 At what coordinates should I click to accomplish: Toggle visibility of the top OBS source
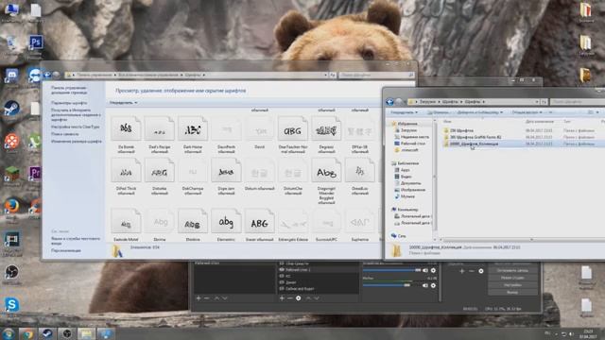[282, 263]
